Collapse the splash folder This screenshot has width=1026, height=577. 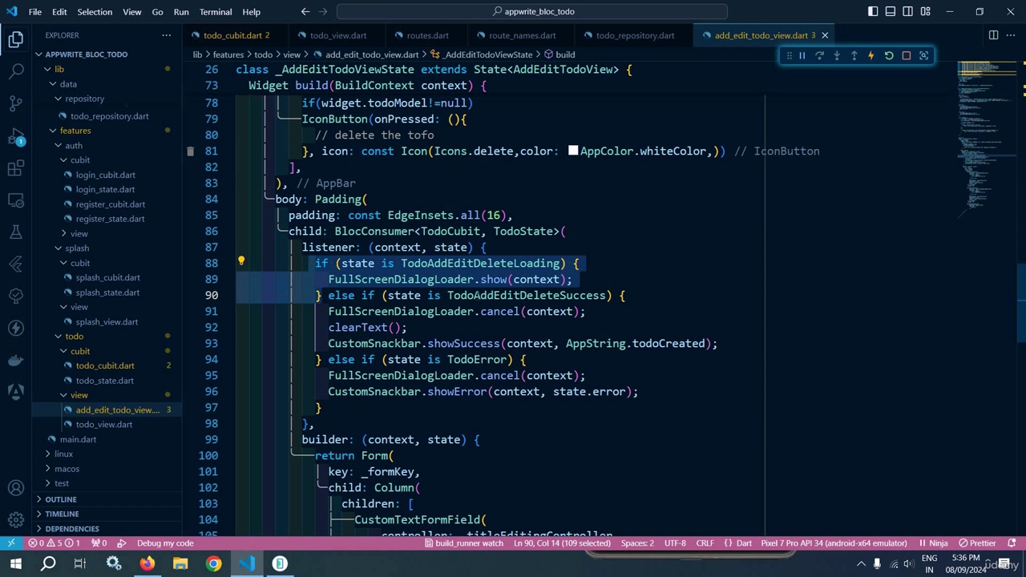77,248
